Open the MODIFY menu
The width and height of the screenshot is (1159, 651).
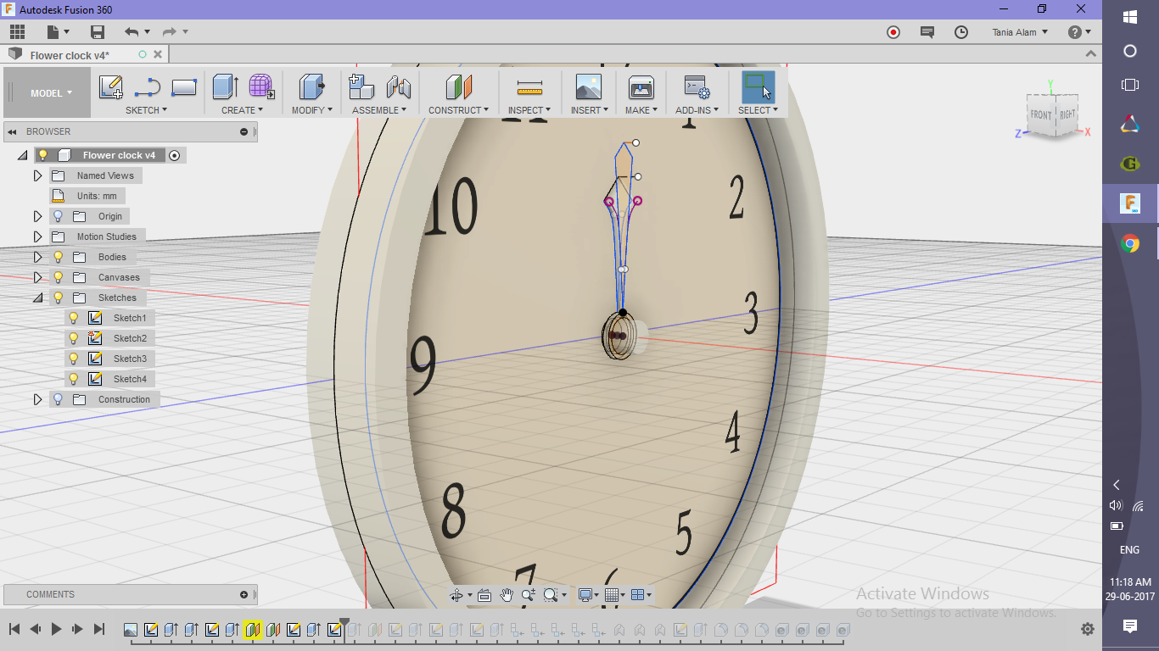point(312,110)
